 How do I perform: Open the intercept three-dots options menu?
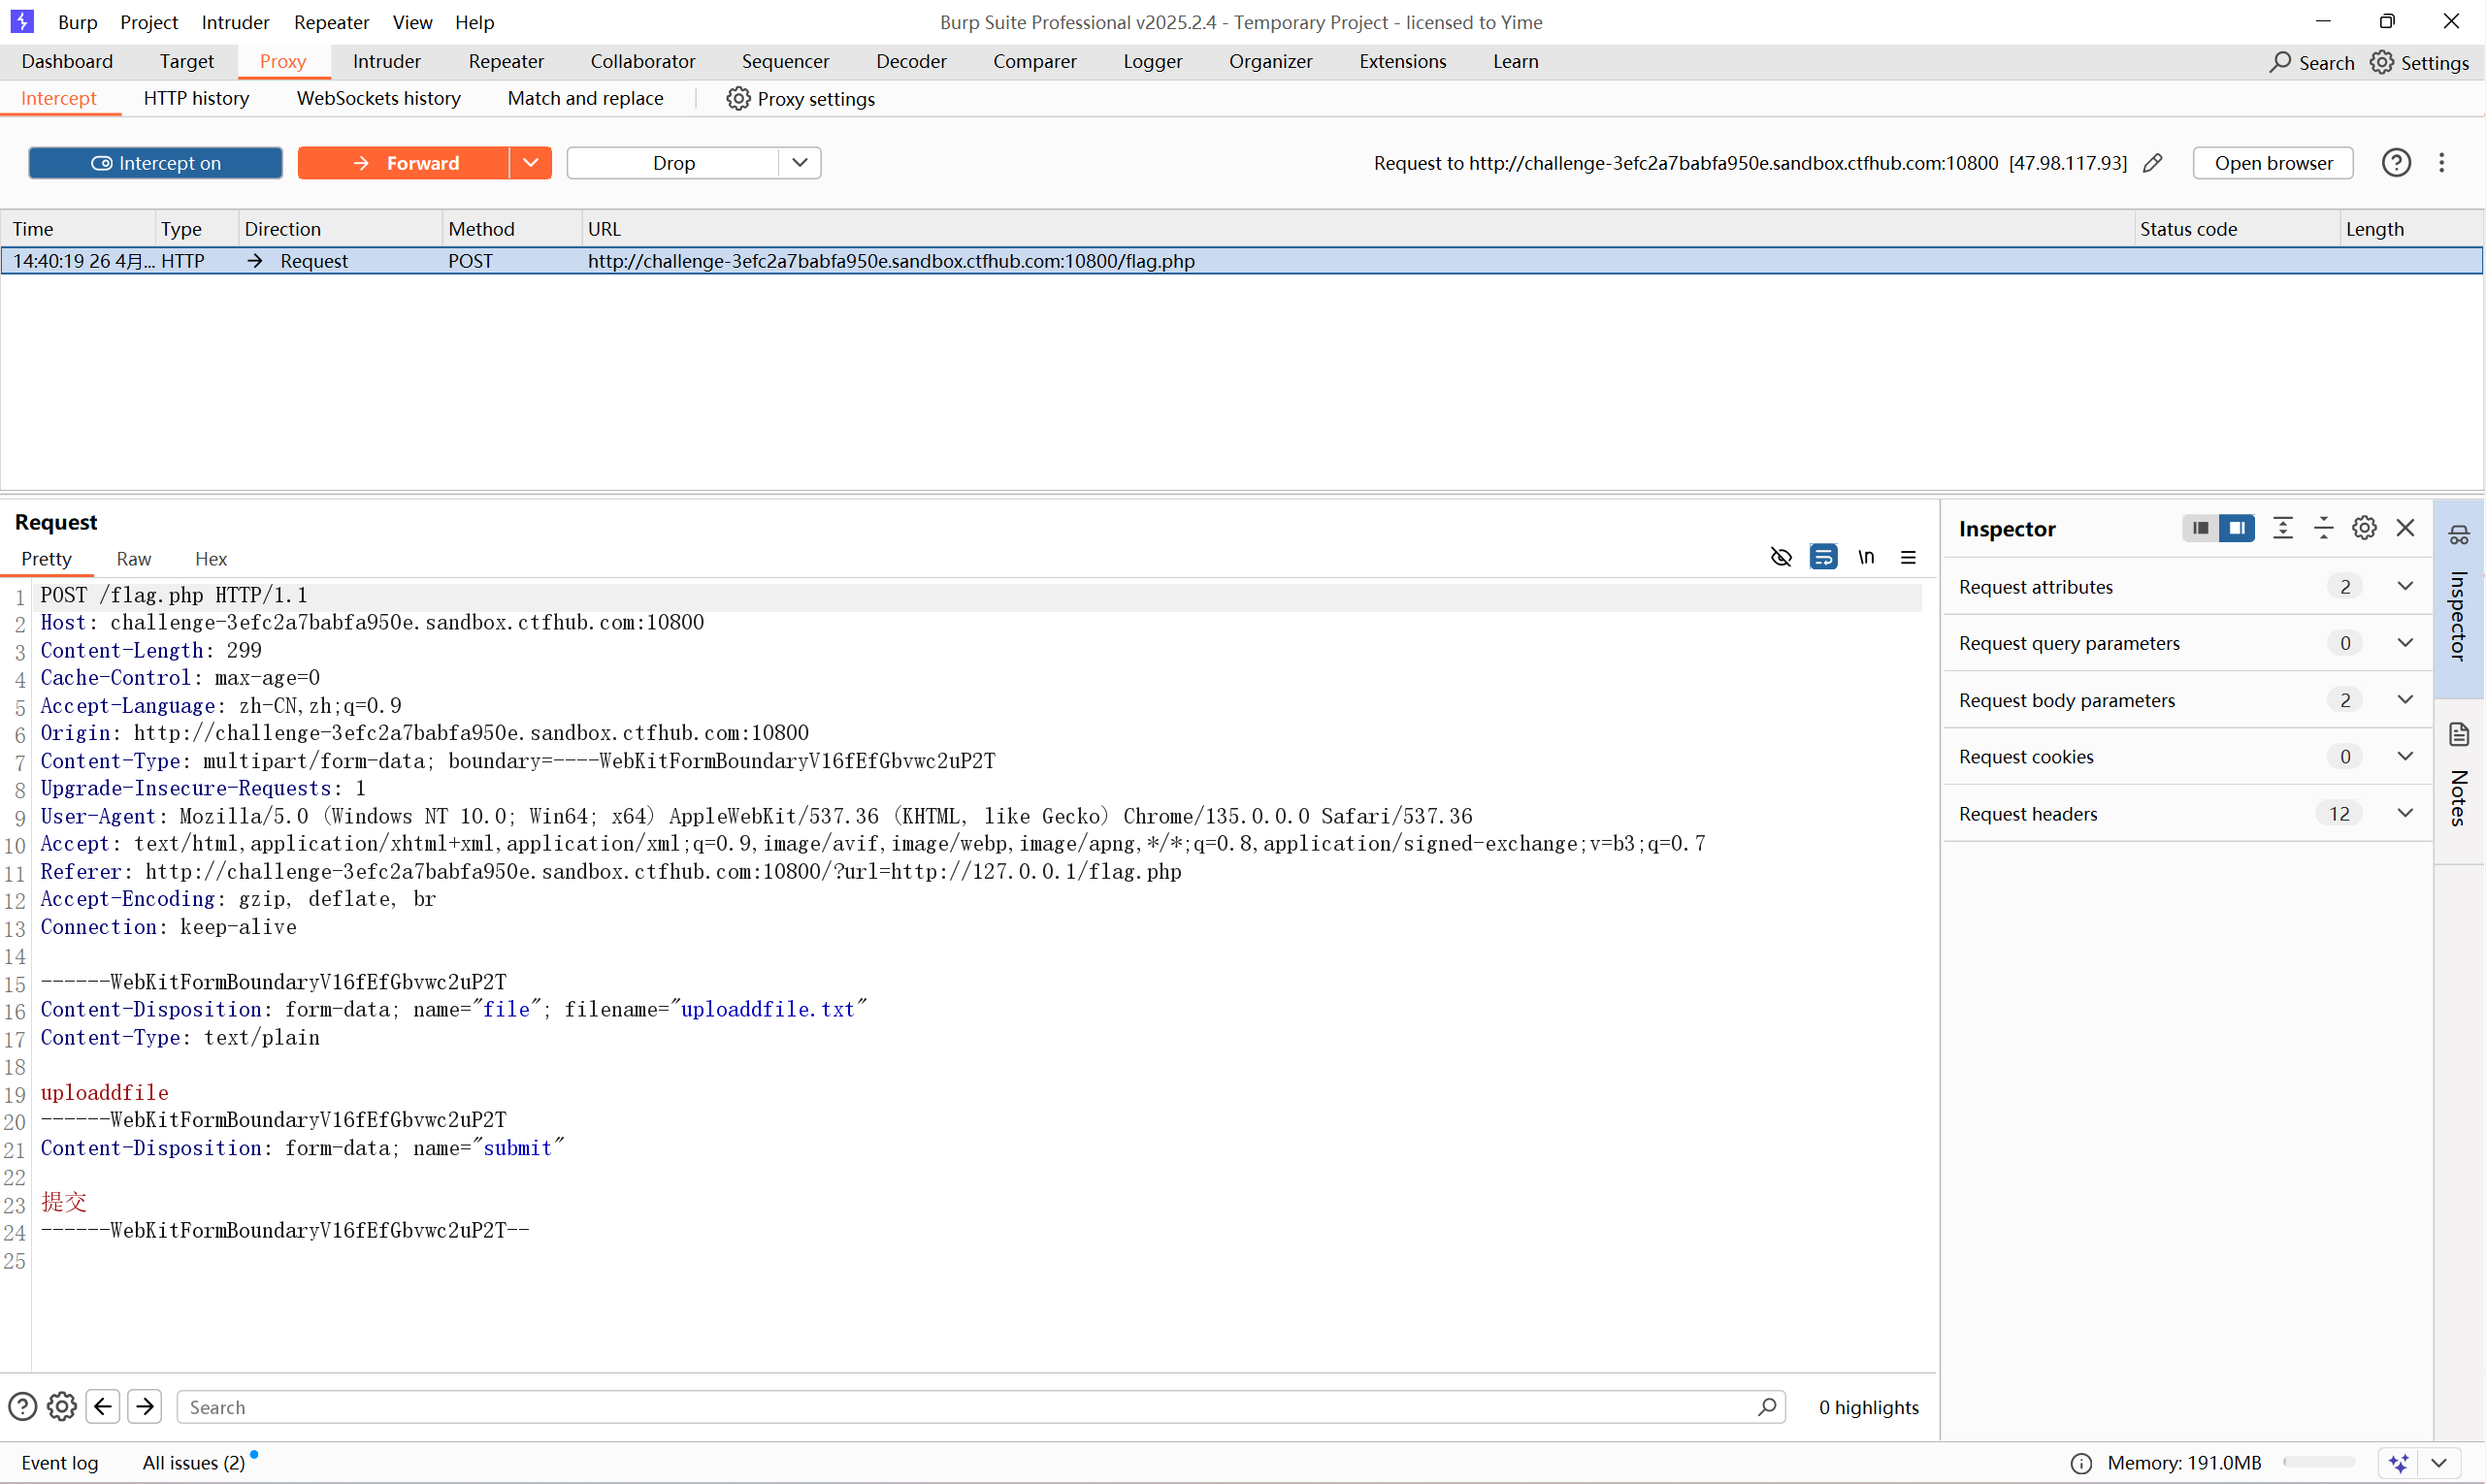[2442, 163]
